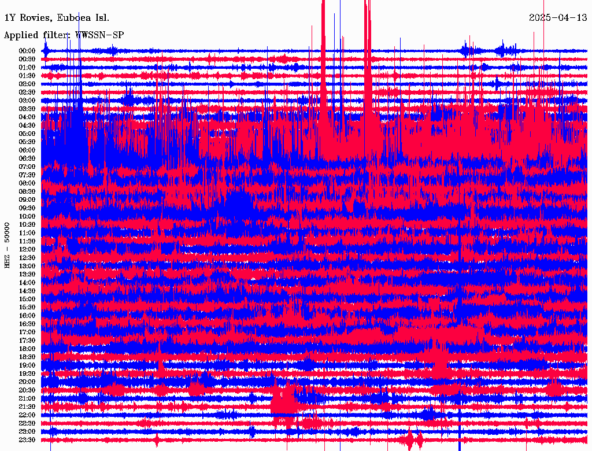Image resolution: width=592 pixels, height=451 pixels.
Task: Click the 19:00 time label
Action: [x=27, y=365]
